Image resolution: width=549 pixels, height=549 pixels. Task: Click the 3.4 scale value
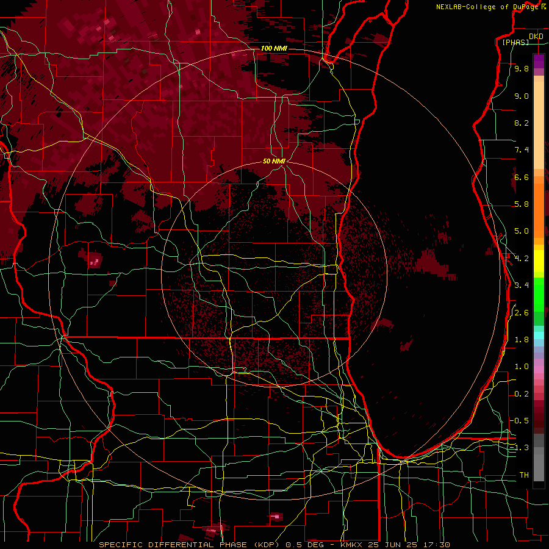pos(522,285)
